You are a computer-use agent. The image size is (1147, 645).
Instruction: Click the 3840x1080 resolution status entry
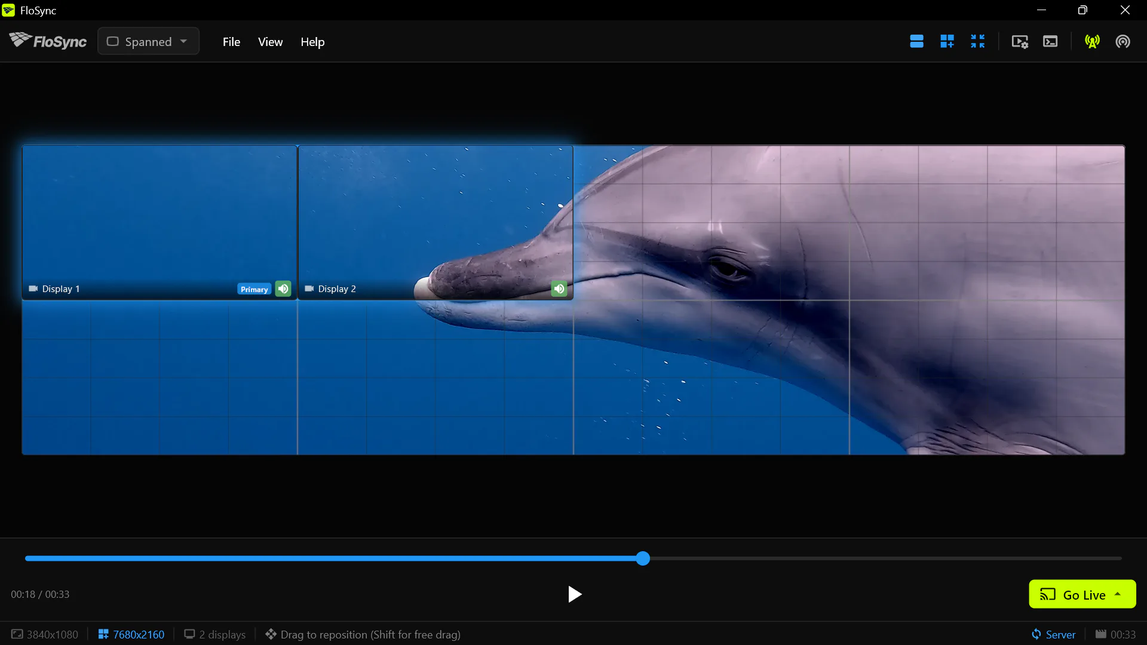click(x=45, y=634)
